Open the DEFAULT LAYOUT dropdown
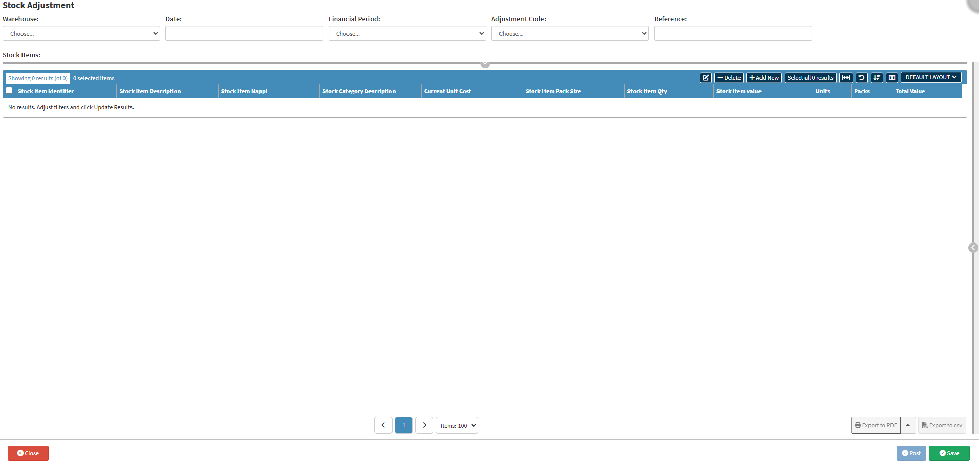979x464 pixels. (x=930, y=77)
